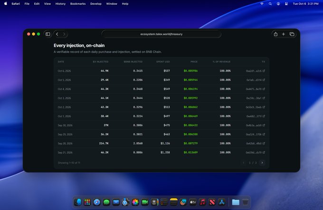The image size is (323, 210).
Task: Open external link icon for Sep 29, 2026 row
Action: pos(264,134)
